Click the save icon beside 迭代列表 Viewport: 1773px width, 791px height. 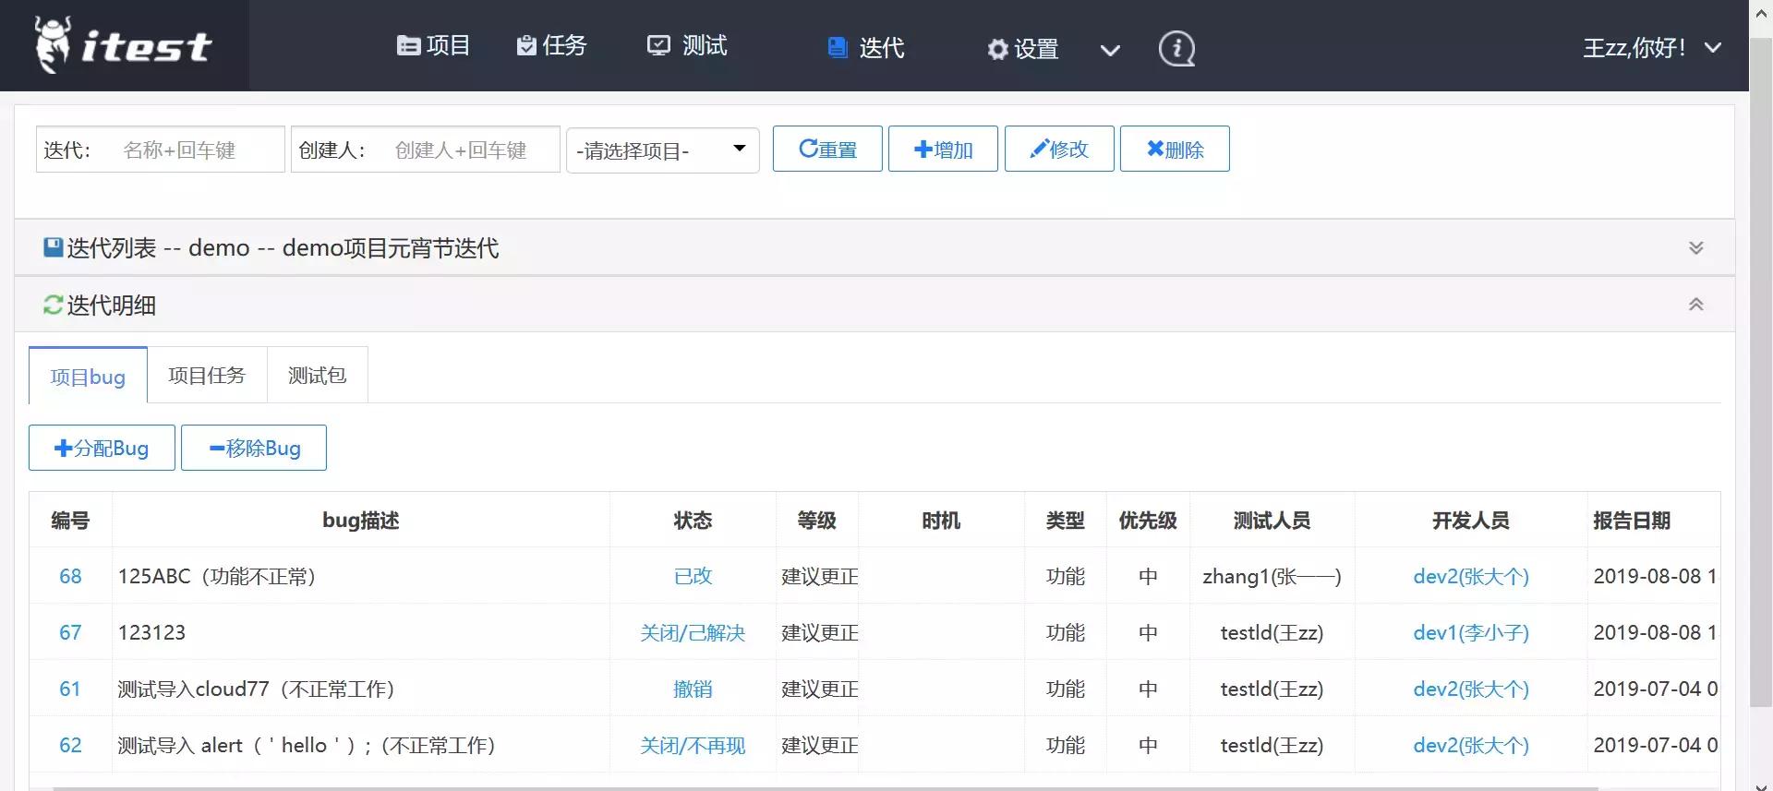pyautogui.click(x=54, y=247)
